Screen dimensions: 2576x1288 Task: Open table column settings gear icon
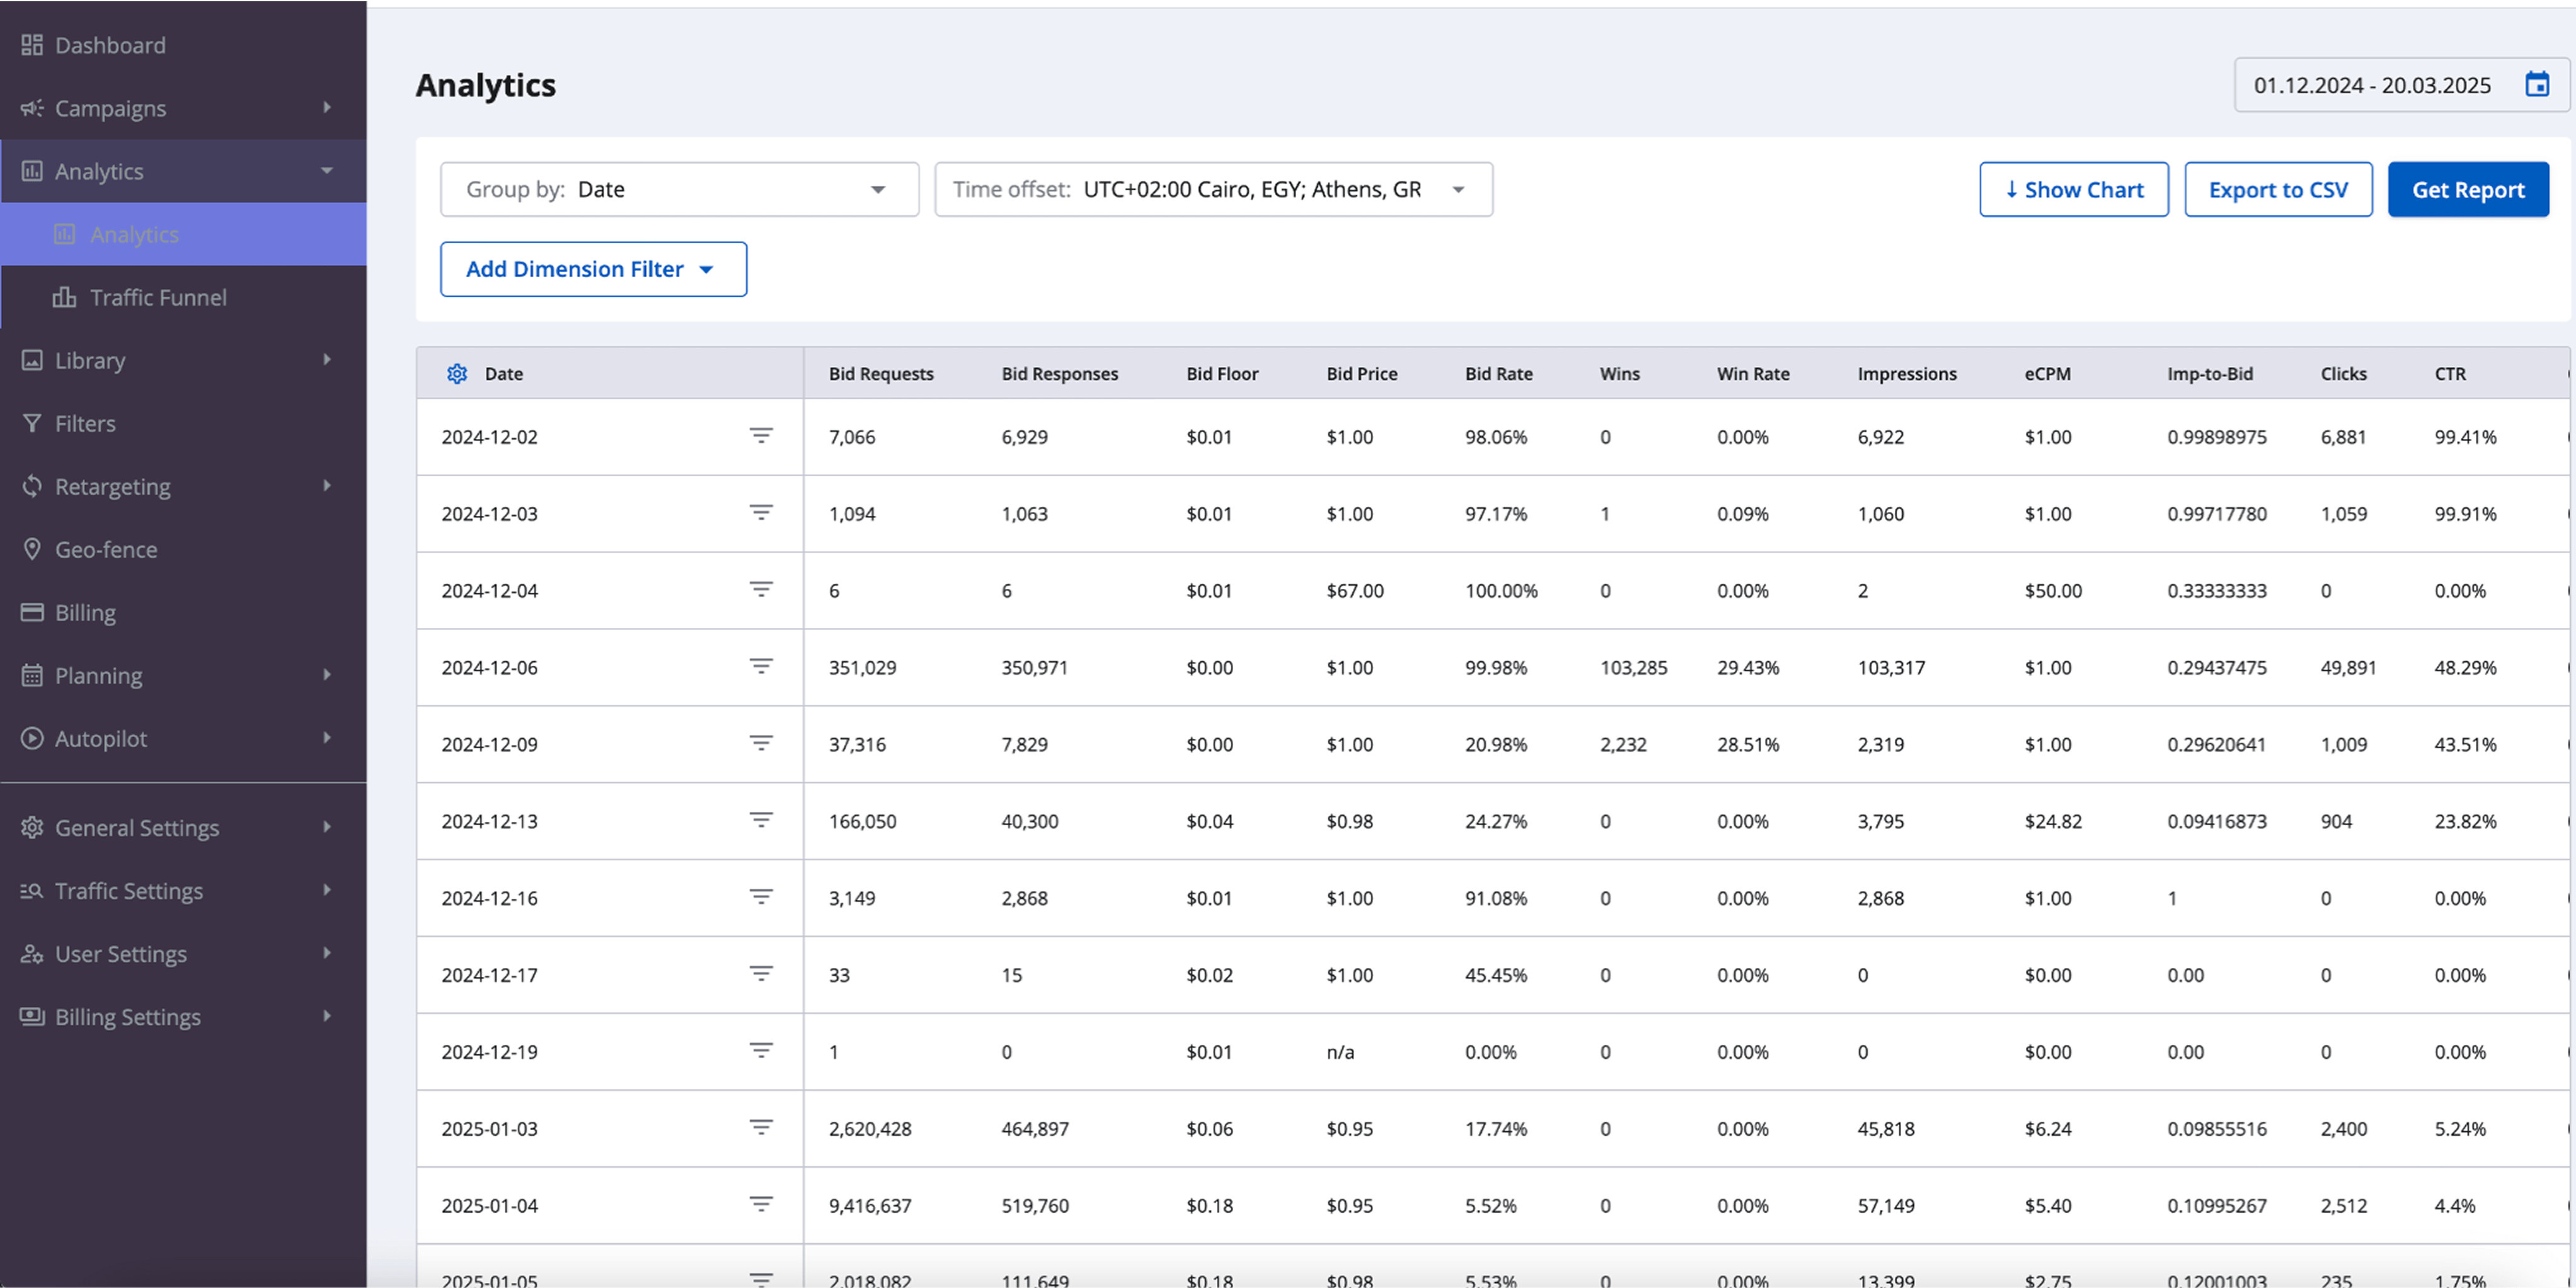tap(457, 373)
